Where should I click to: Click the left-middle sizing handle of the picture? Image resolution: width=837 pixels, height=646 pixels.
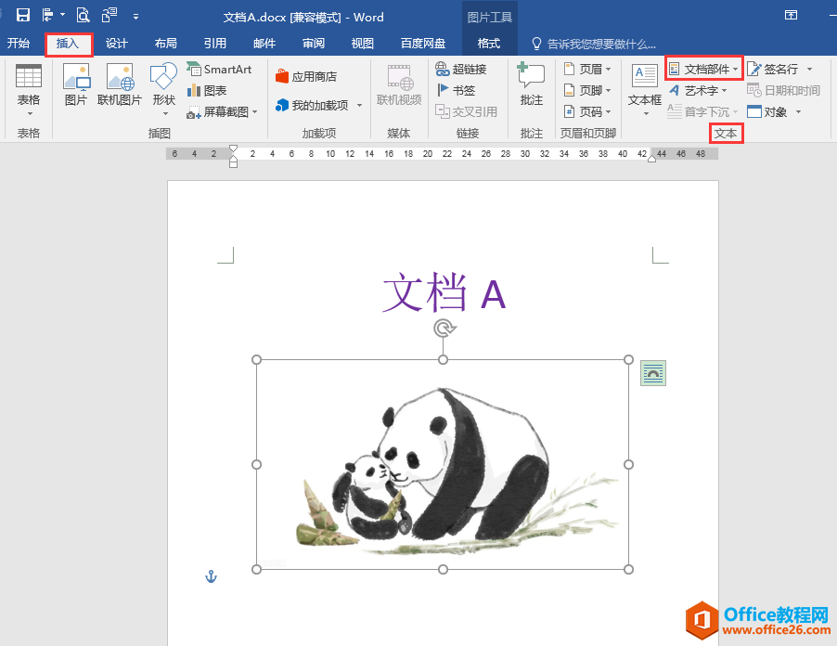[257, 464]
